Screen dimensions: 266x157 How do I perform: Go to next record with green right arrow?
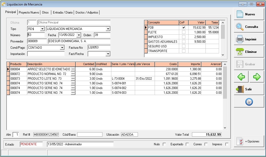click(257, 77)
